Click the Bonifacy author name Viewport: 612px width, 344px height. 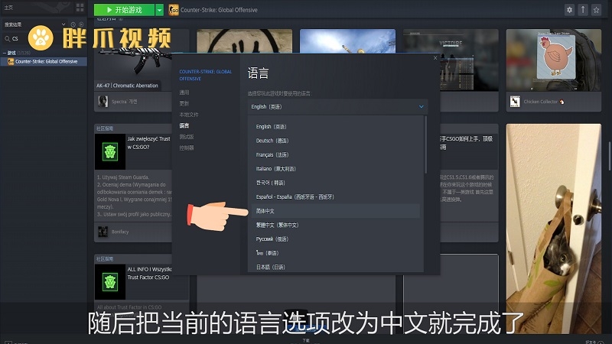point(120,232)
